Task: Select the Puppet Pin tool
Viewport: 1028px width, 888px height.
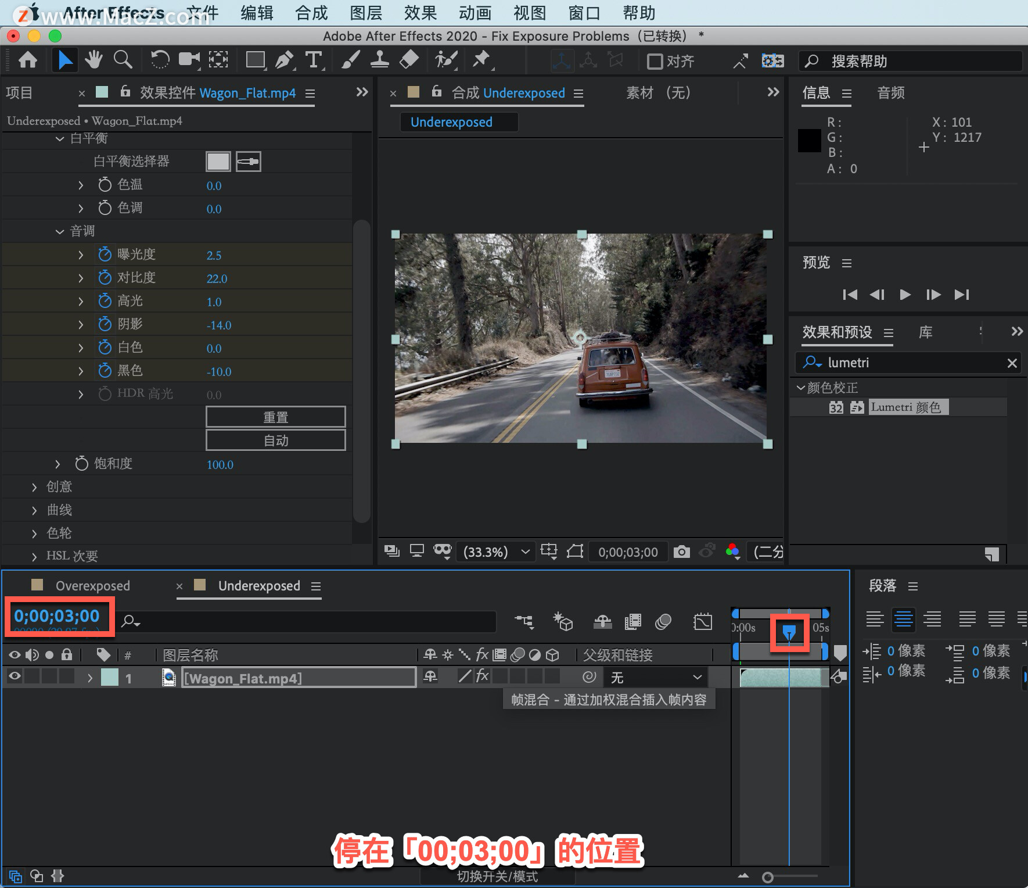Action: (x=481, y=60)
